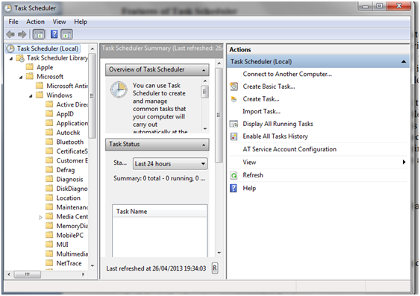Select the Maintenance tree item
420x296 pixels.
coord(72,207)
